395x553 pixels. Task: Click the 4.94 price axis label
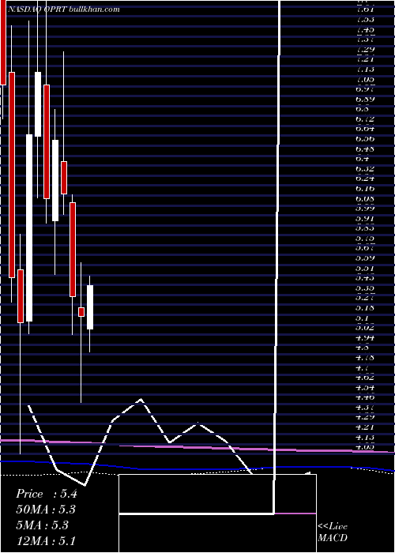(x=365, y=337)
